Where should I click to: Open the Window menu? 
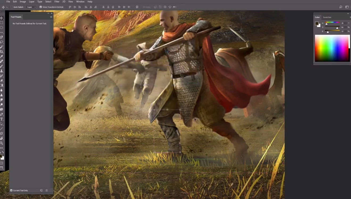pos(80,2)
